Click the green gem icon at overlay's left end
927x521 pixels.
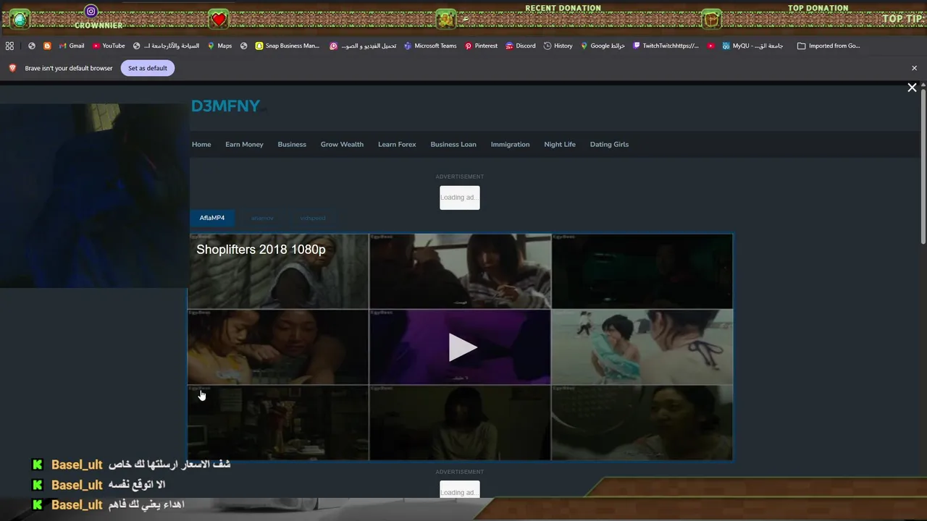20,20
